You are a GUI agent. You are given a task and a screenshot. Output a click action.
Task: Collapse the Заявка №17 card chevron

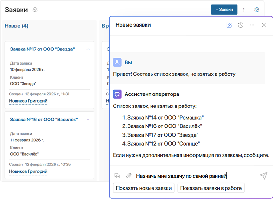88,49
